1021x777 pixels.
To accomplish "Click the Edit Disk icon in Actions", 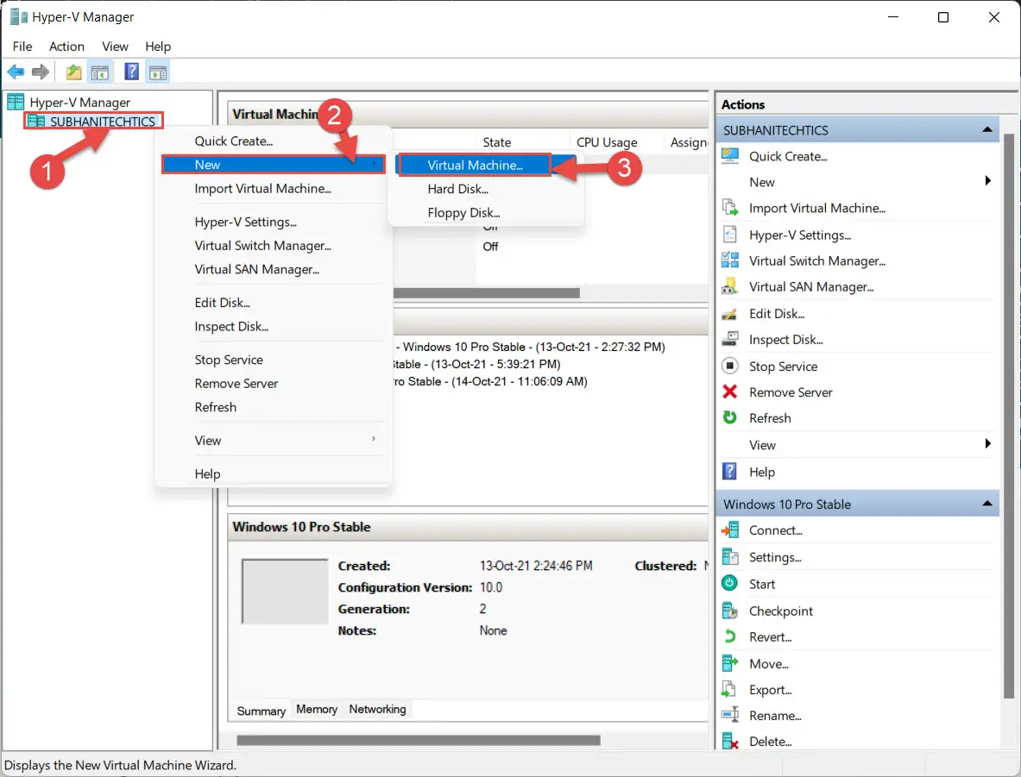I will pos(730,314).
